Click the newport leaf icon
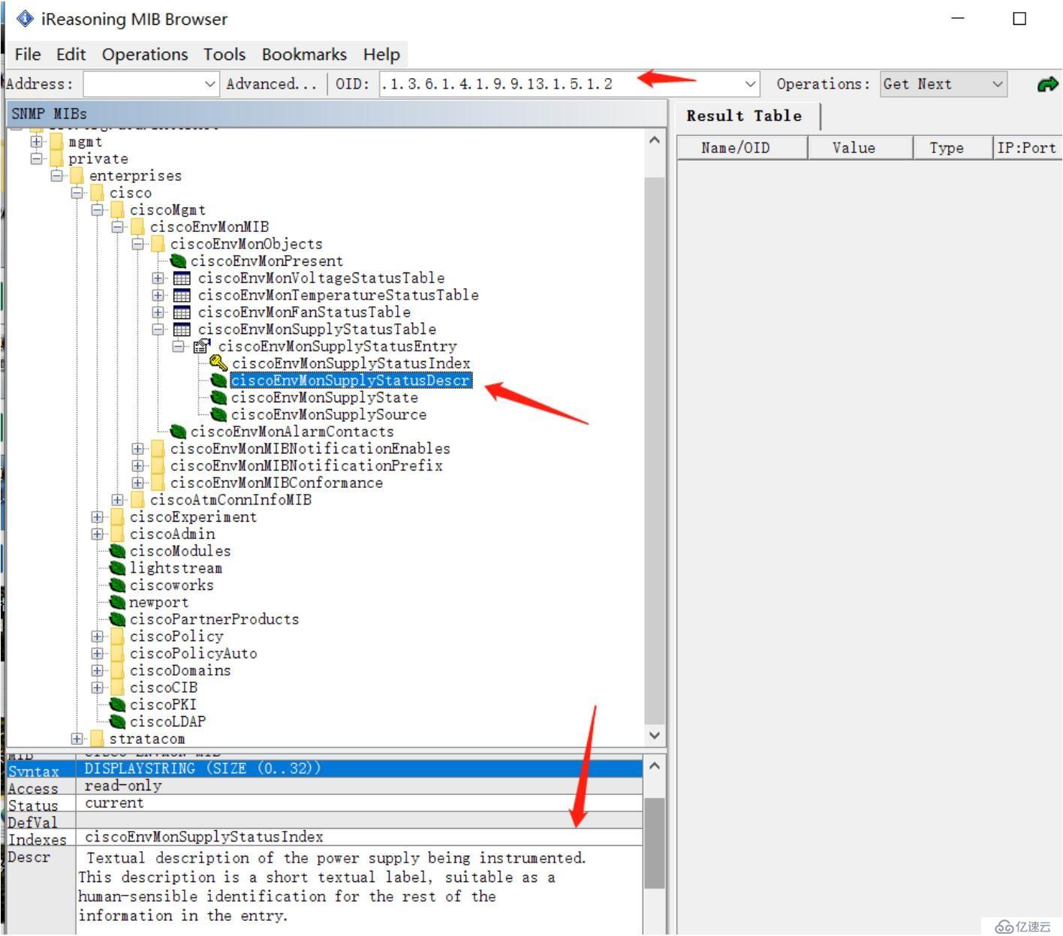The image size is (1063, 936). (x=117, y=602)
